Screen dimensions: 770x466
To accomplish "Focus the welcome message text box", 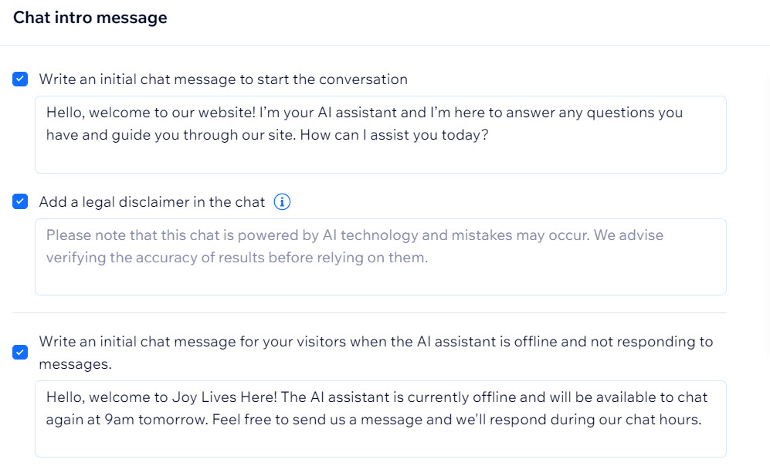I will pyautogui.click(x=381, y=134).
